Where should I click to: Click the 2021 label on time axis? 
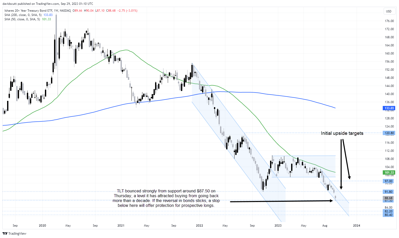121,226
